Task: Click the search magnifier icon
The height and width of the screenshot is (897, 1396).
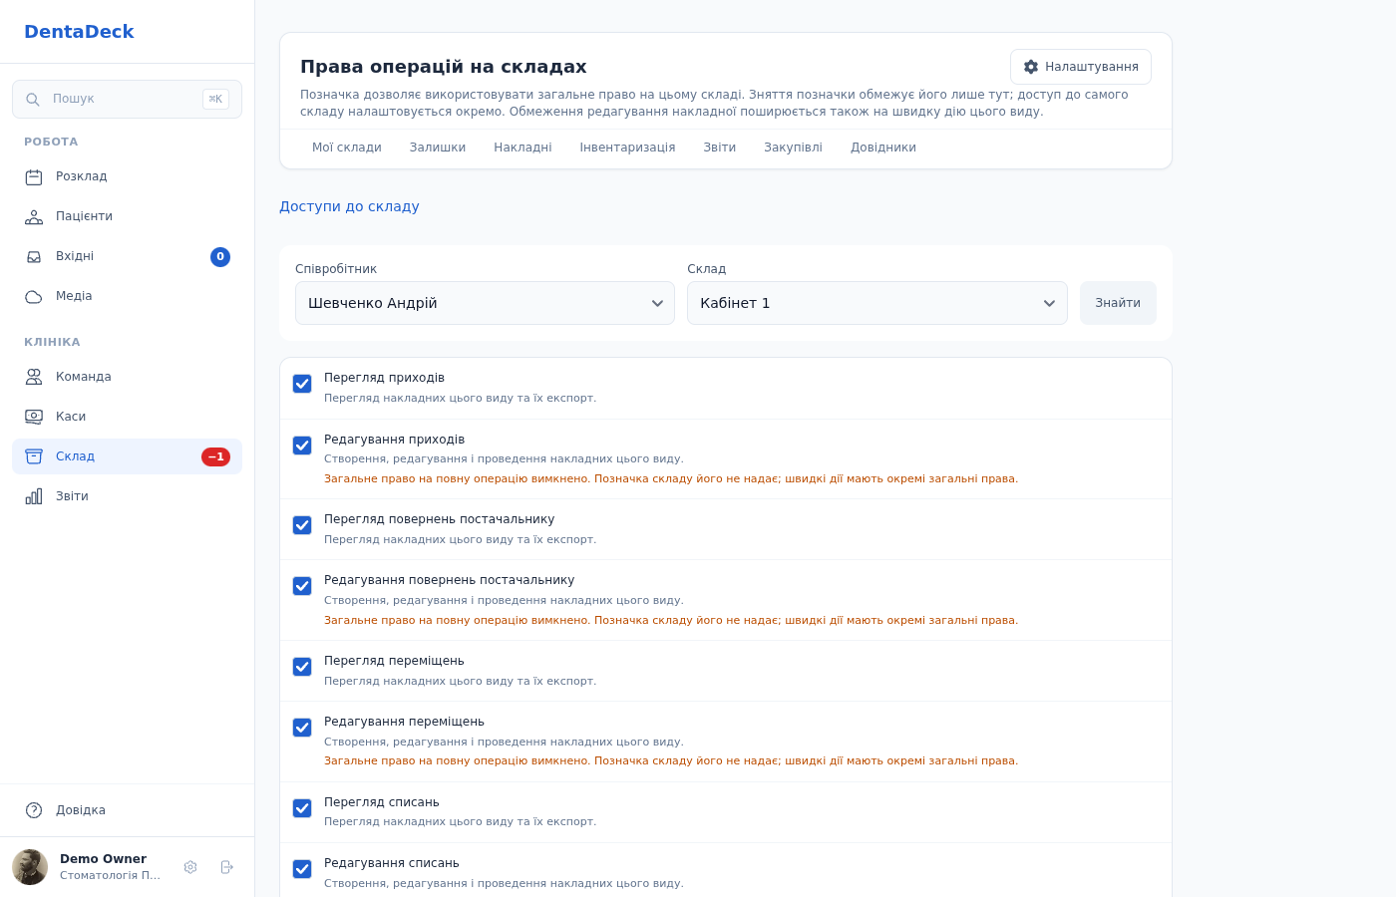Action: [33, 100]
